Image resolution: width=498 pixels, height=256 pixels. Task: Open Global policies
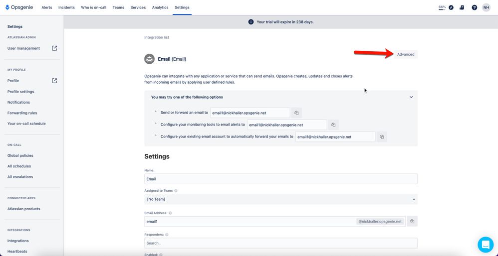coord(20,155)
